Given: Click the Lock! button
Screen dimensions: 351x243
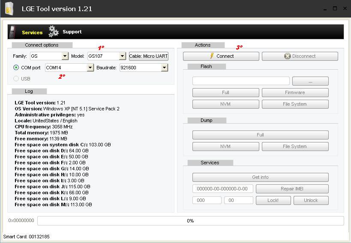Looking at the screenshot, I should (x=273, y=201).
